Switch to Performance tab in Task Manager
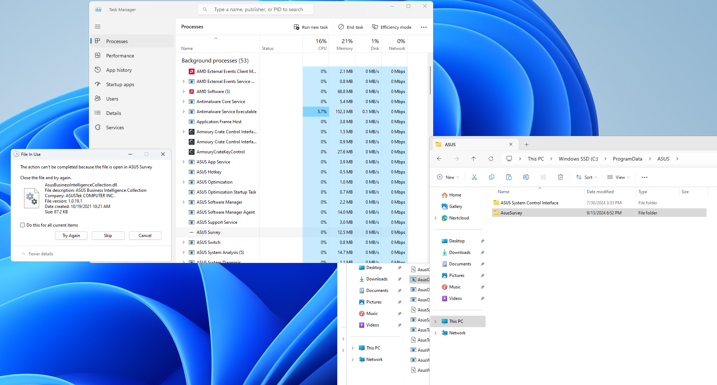 120,56
